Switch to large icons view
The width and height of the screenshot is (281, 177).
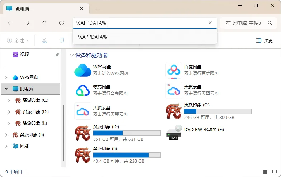(275, 172)
